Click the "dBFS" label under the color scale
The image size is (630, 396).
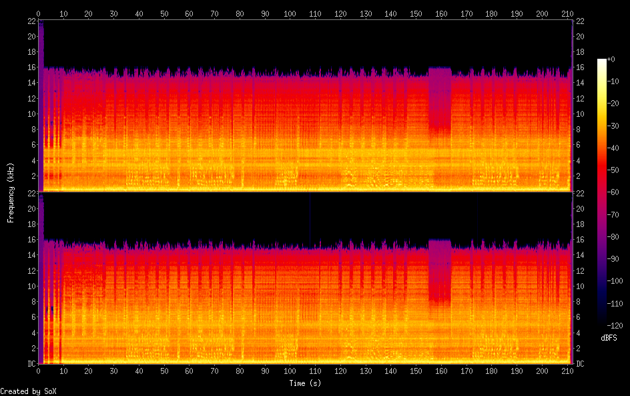pos(609,339)
